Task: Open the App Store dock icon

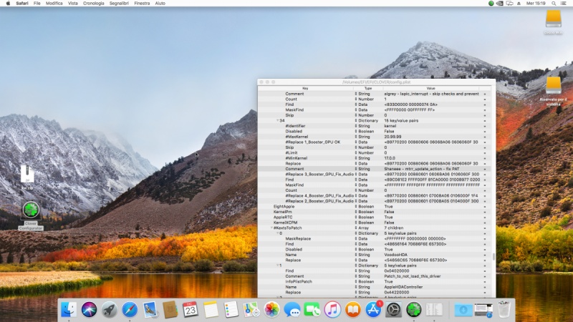Action: coord(373,309)
